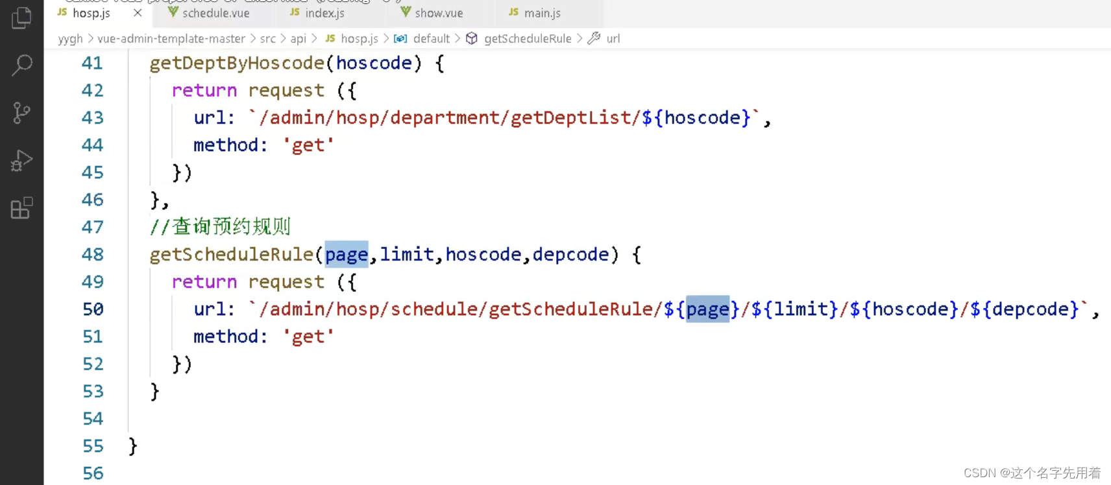Switch to the hosp.js tab
Screen dimensions: 1111x485
tap(91, 13)
